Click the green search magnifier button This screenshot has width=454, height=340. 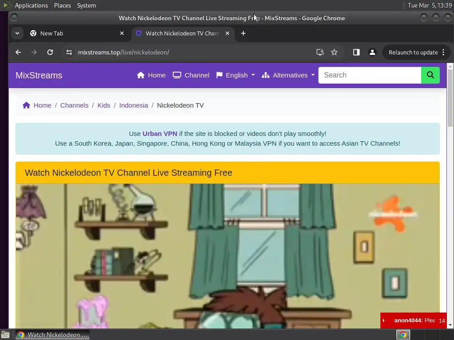pyautogui.click(x=430, y=75)
